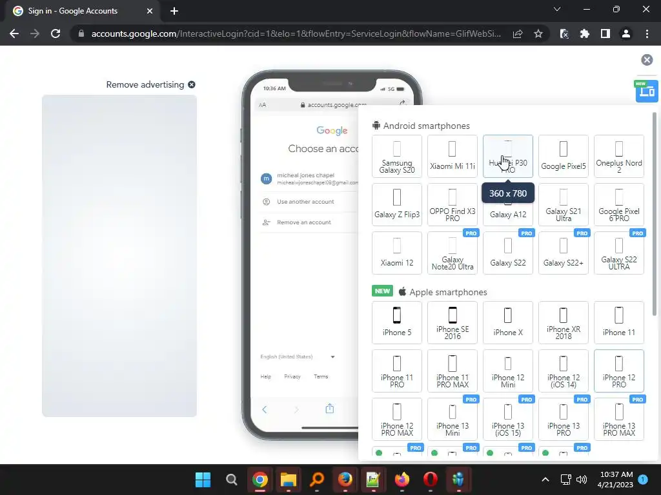Go back in Chrome
The width and height of the screenshot is (661, 495).
tap(14, 34)
